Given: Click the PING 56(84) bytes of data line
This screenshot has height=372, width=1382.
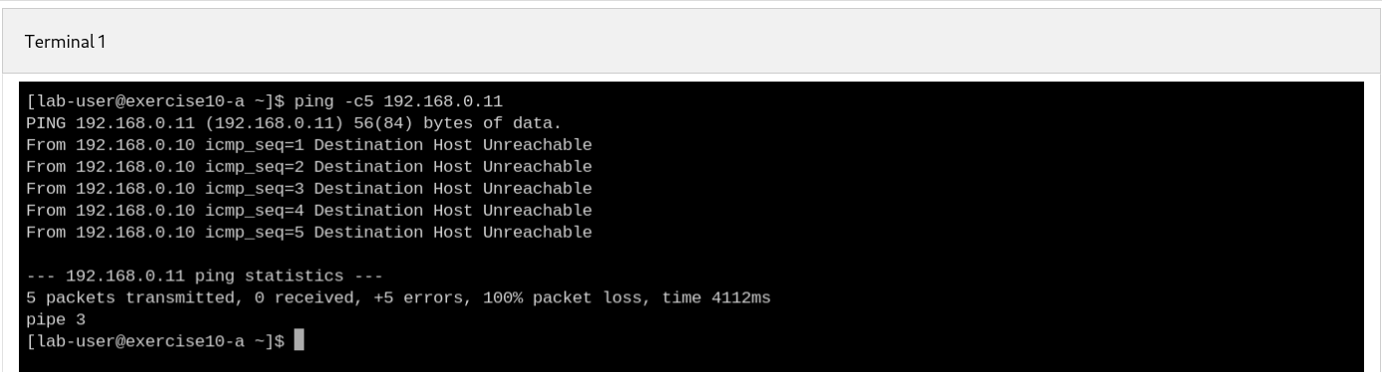Looking at the screenshot, I should click(295, 123).
